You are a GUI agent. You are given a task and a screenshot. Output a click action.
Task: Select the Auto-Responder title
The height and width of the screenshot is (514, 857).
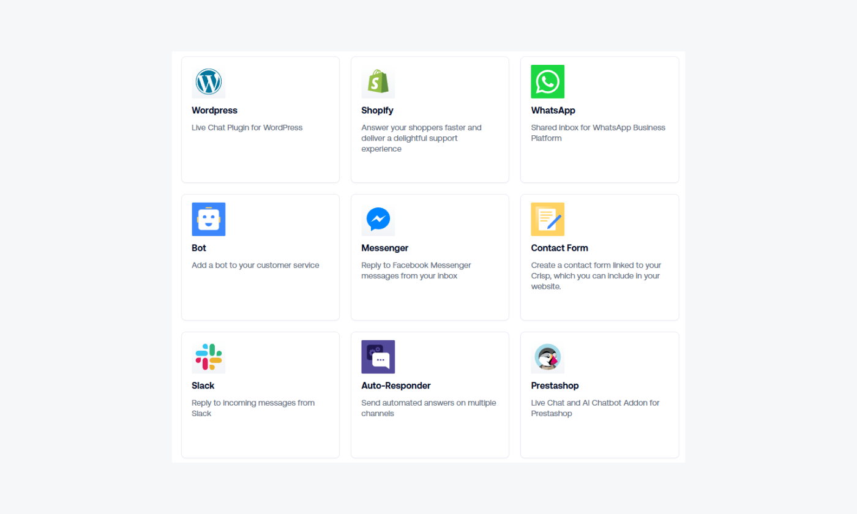tap(395, 386)
